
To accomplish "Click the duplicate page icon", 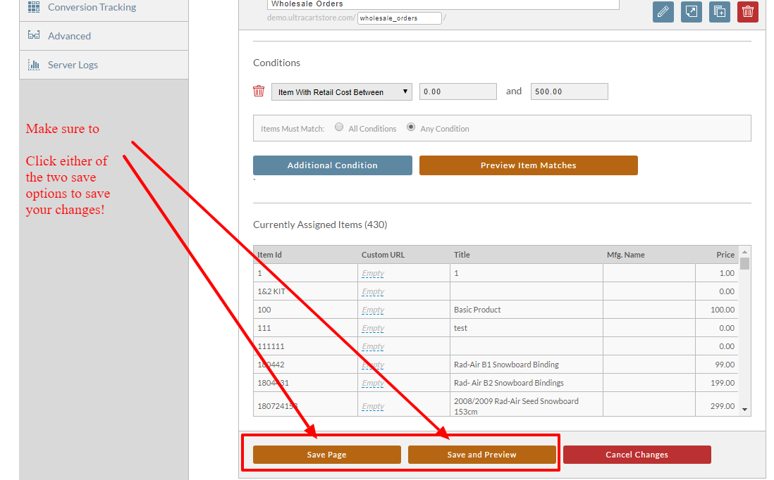I will [720, 12].
